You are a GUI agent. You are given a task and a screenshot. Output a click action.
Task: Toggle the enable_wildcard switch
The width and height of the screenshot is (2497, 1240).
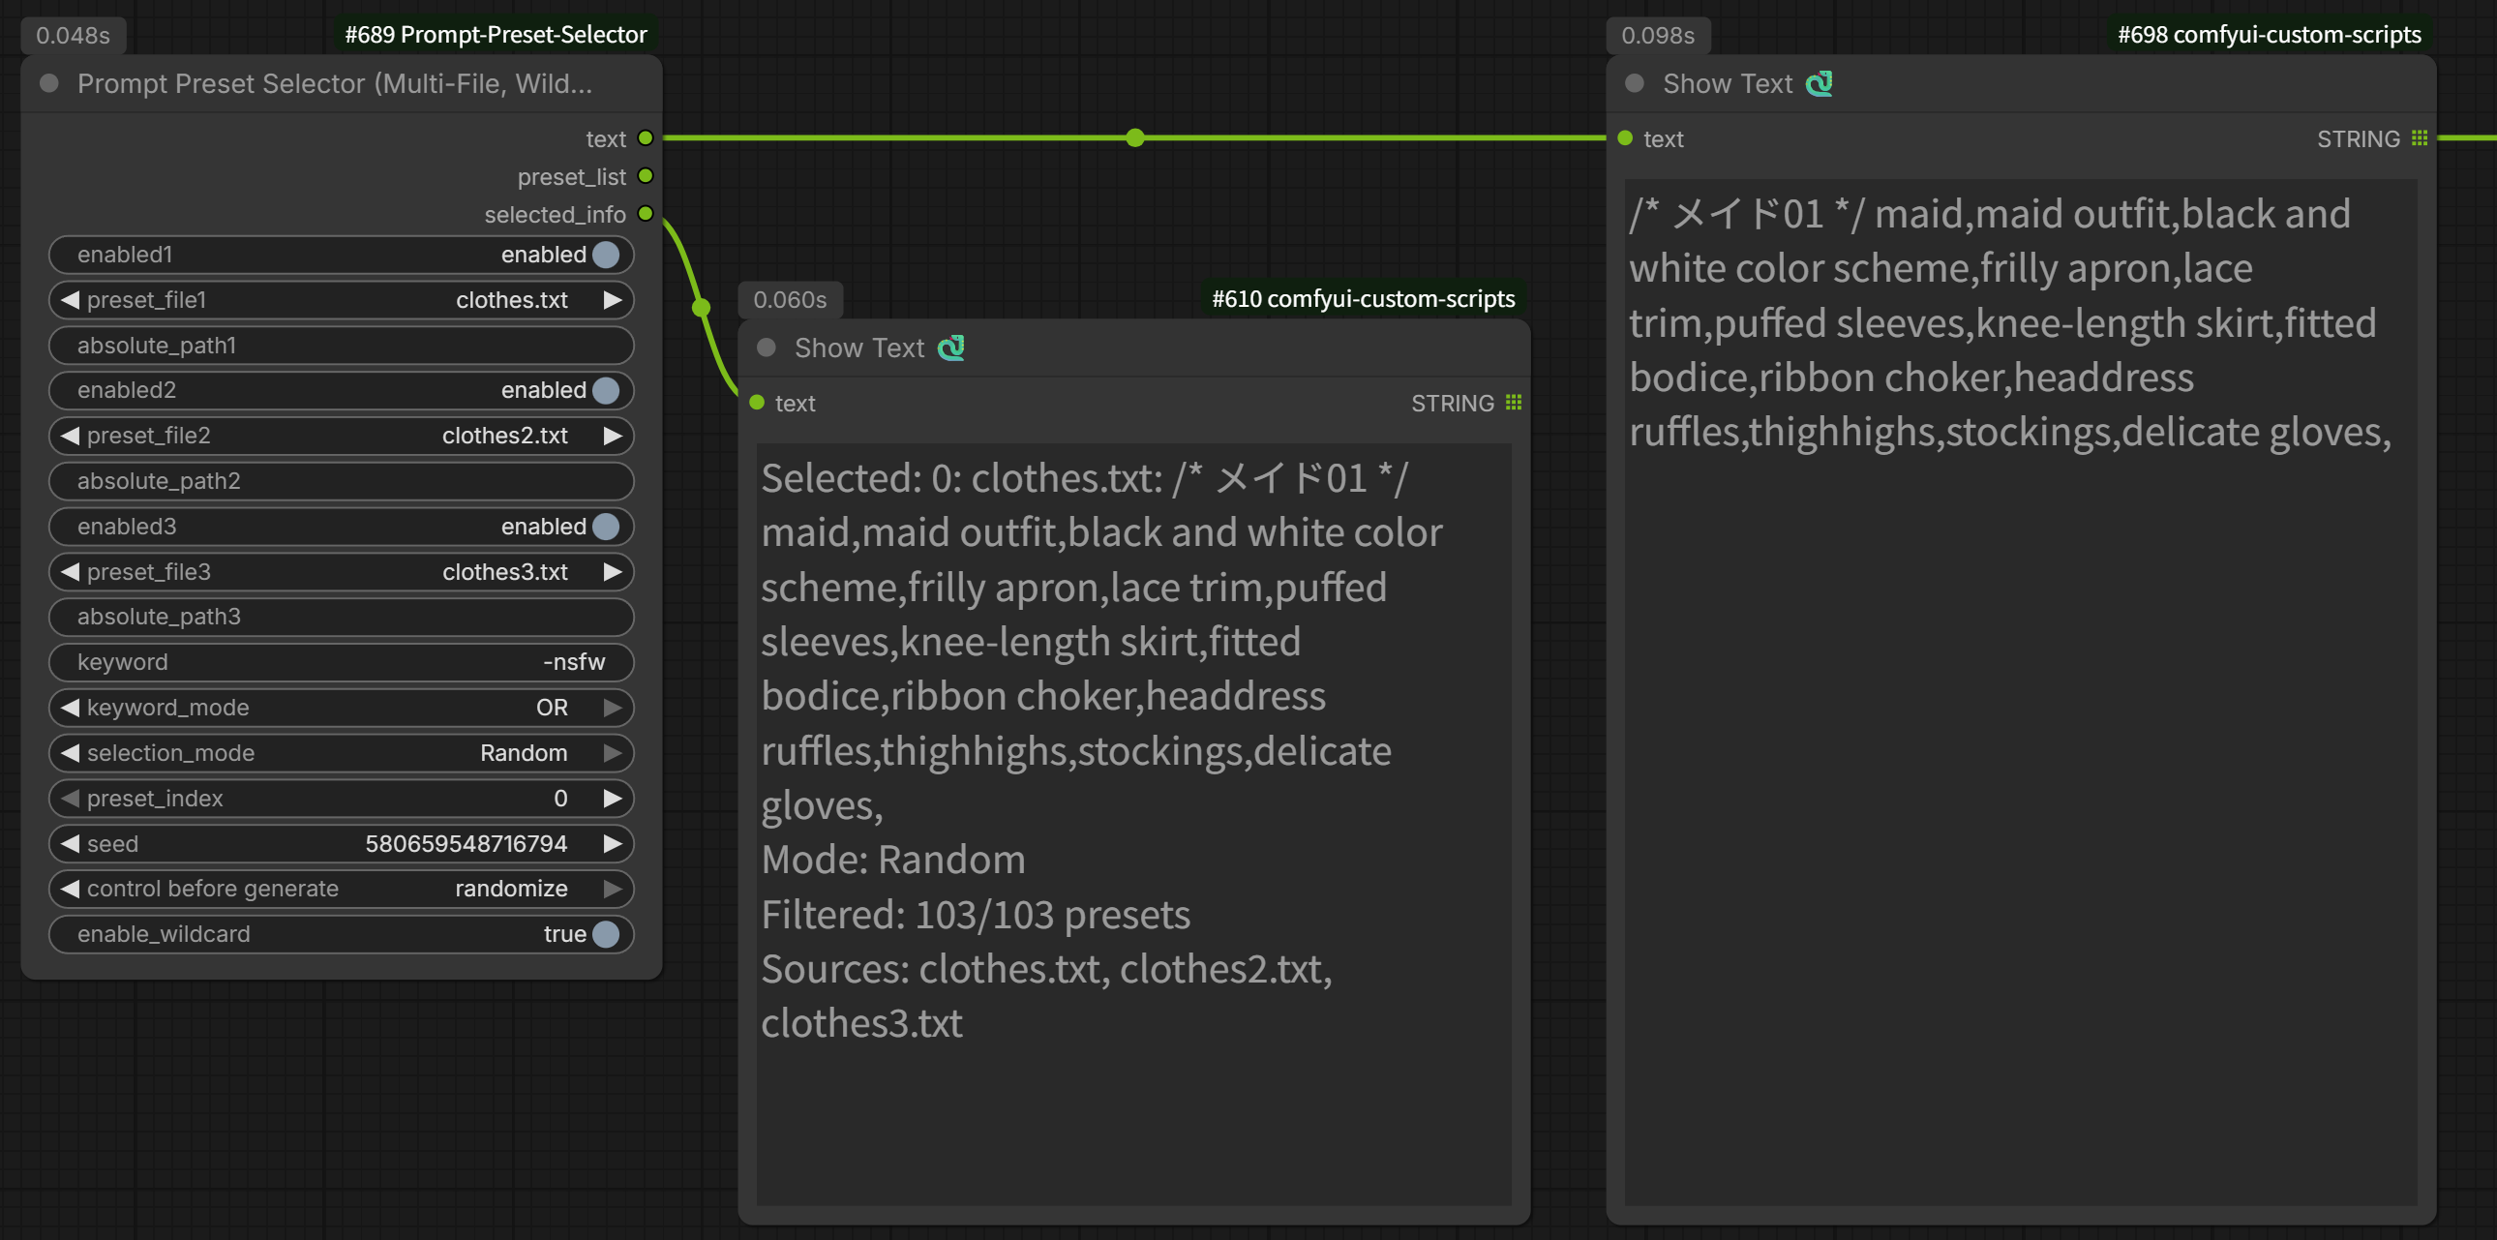pyautogui.click(x=606, y=934)
